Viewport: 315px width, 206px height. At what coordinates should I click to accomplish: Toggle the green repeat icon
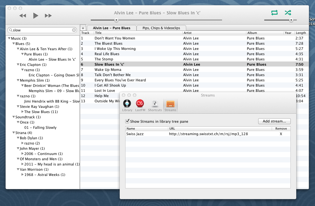coord(274,13)
